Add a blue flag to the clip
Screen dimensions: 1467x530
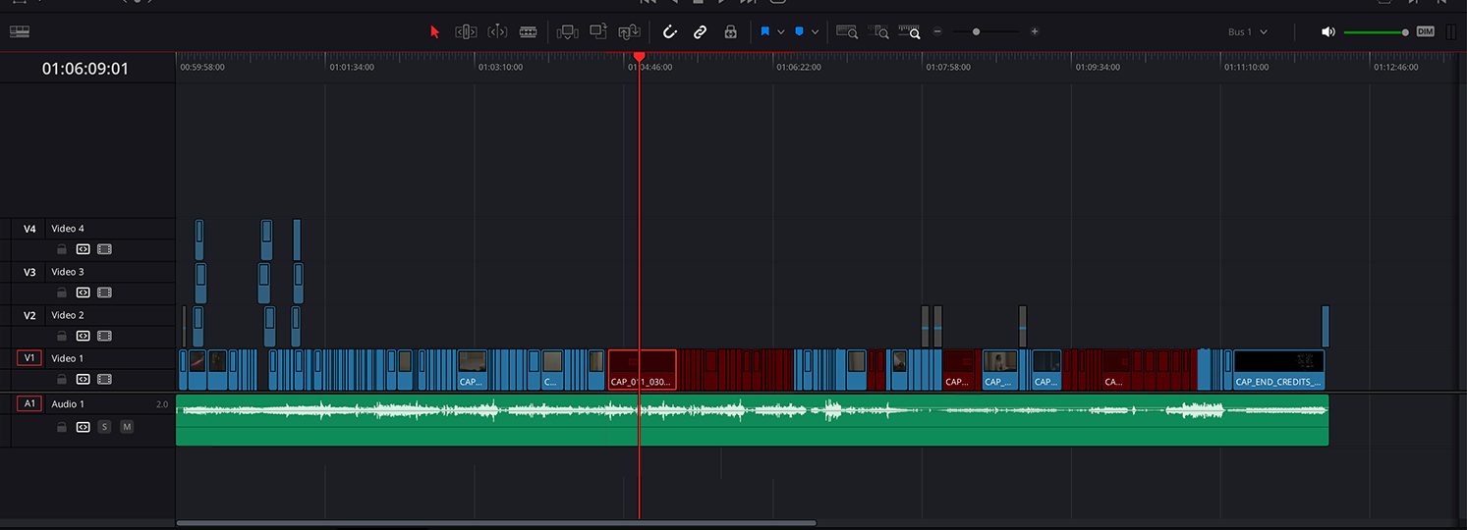764,31
